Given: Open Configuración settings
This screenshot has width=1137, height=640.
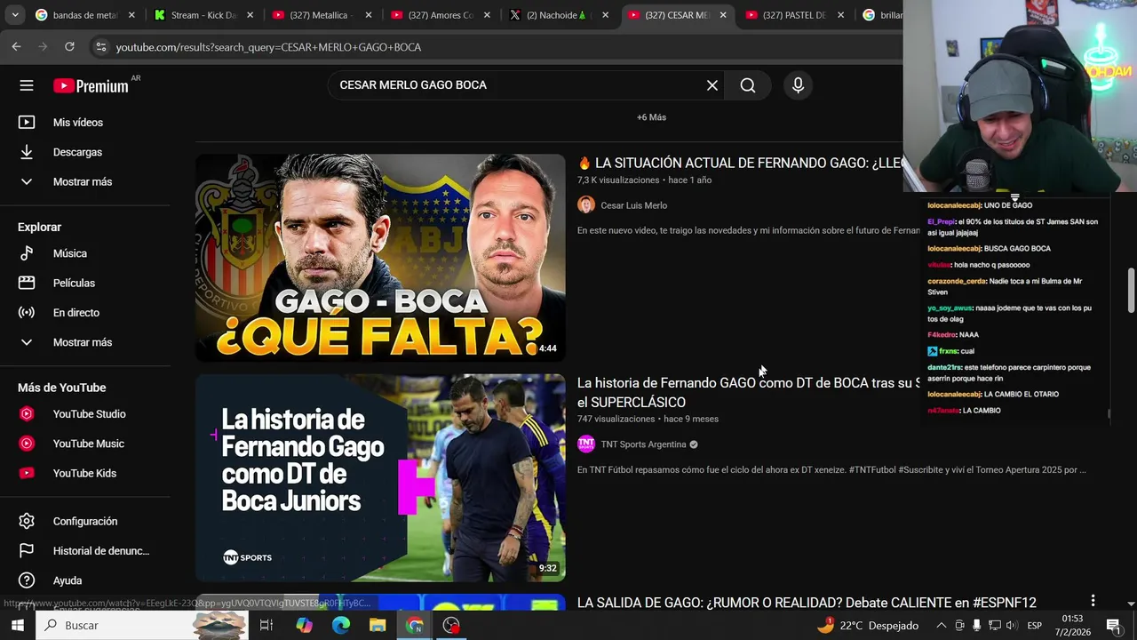Looking at the screenshot, I should coord(84,521).
